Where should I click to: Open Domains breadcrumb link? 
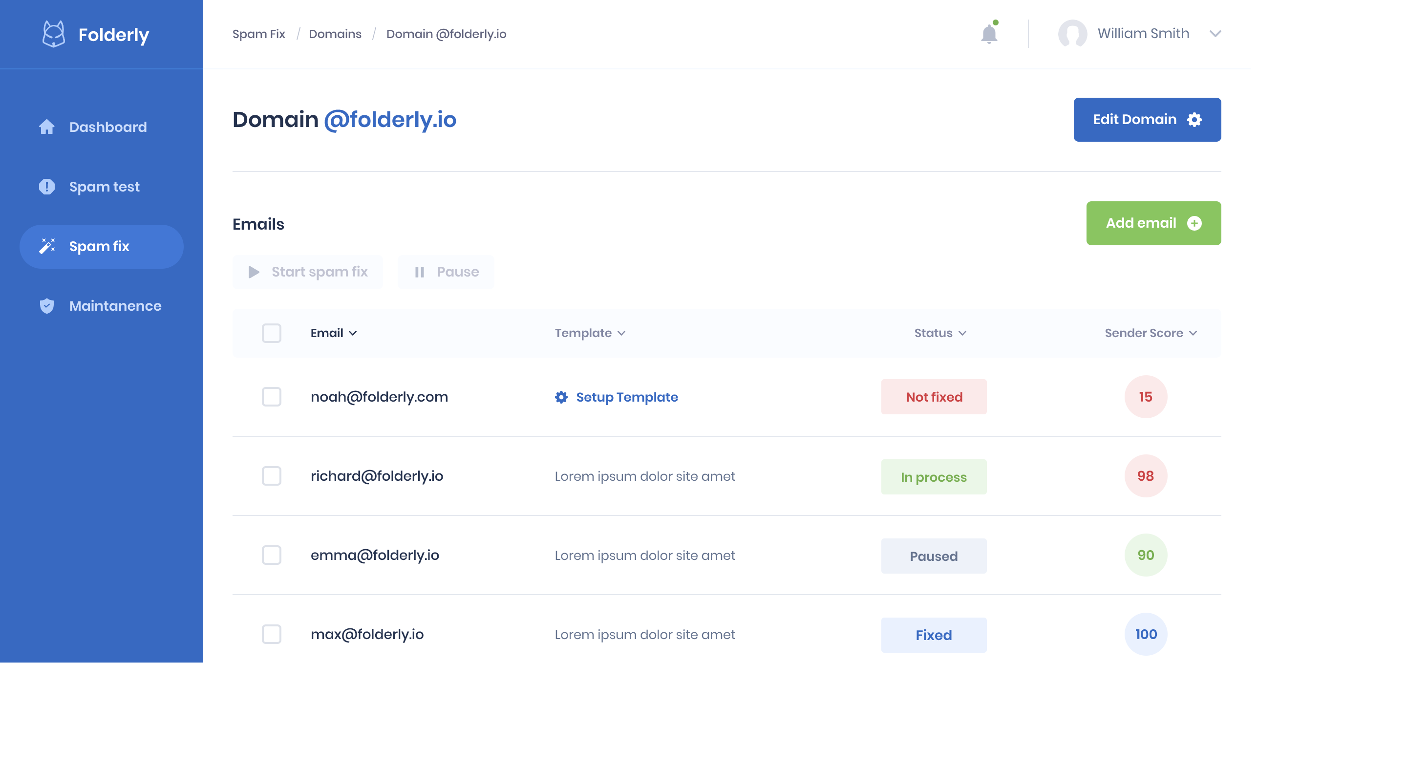pos(335,34)
